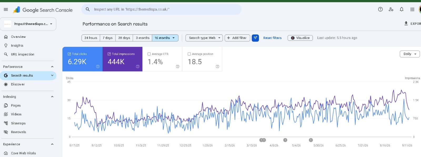Click the property favicon thumbnail
421x157 pixels.
pos(8,24)
